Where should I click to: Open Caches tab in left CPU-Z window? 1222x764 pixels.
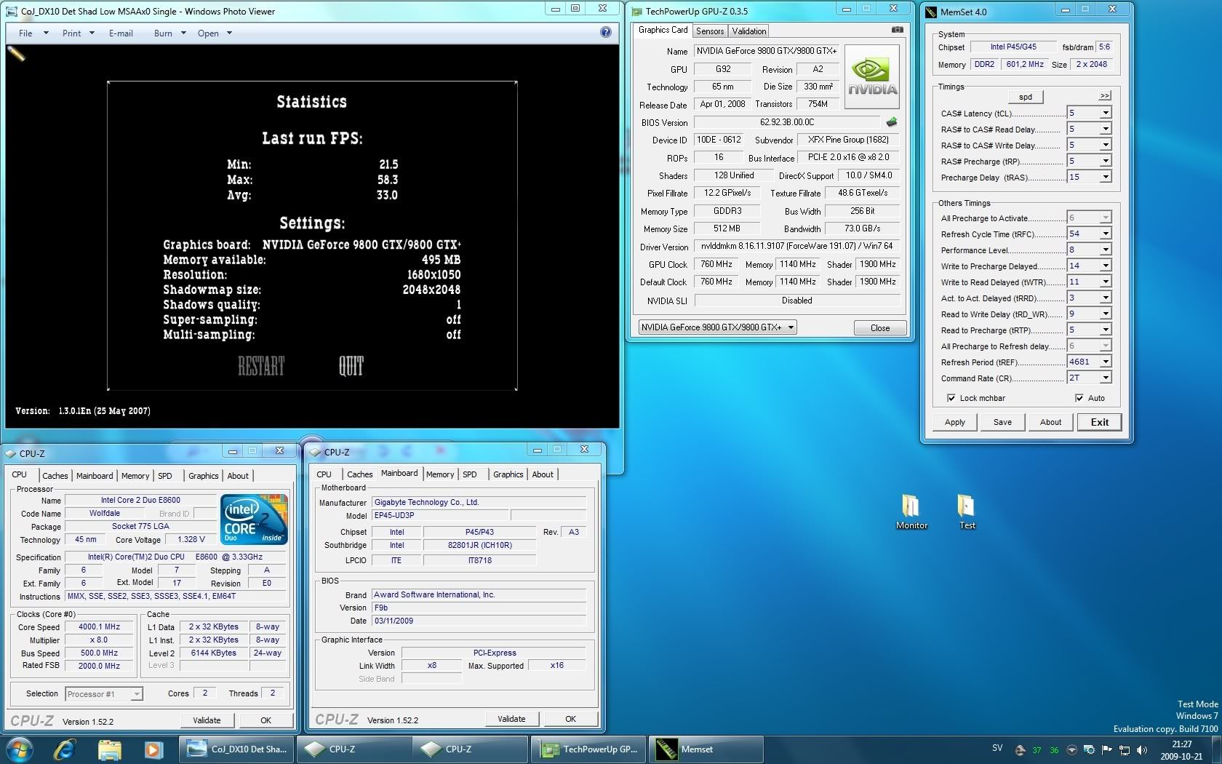coord(55,476)
